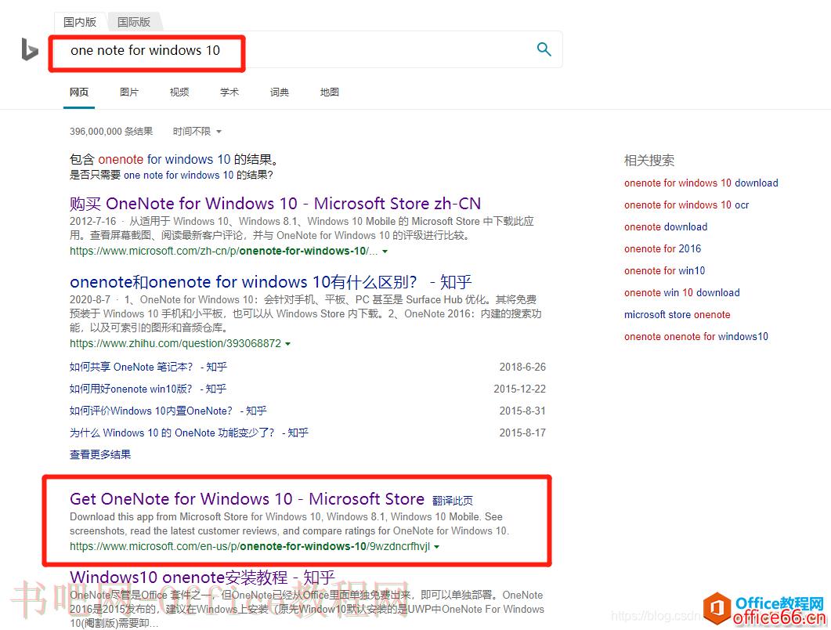Expand arrow next to microsoft.com/zh-cn URL
Viewport: 831px width, 630px height.
pos(385,252)
